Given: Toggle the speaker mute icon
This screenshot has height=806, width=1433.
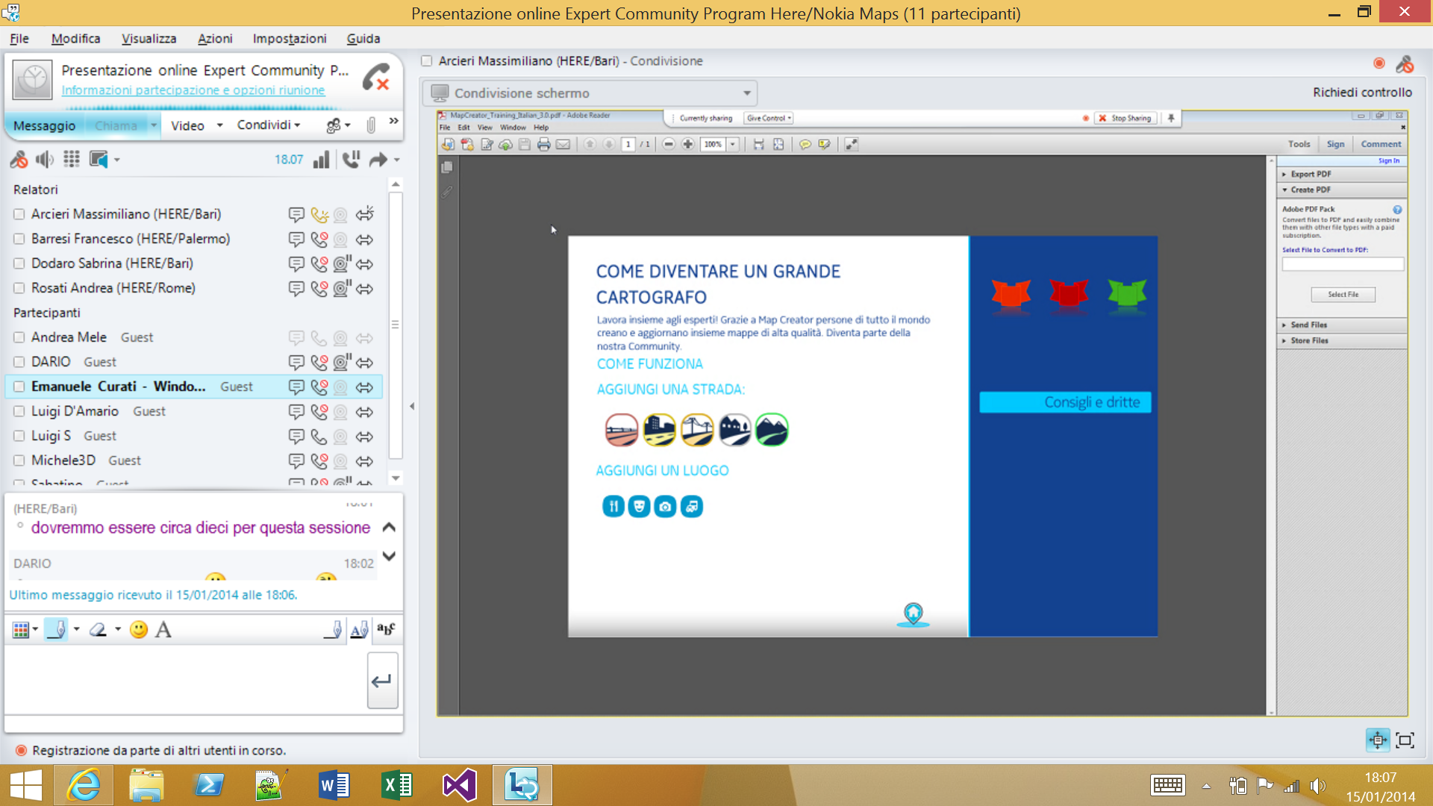Looking at the screenshot, I should [x=45, y=159].
